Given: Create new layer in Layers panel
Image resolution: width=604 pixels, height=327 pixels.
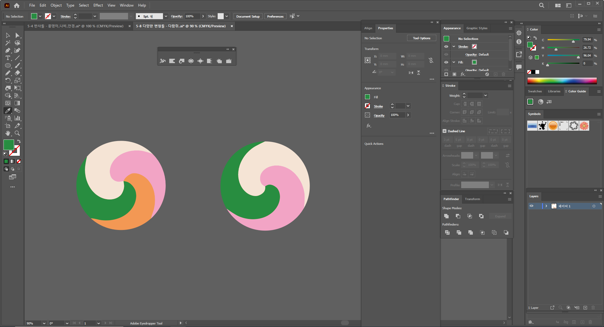Looking at the screenshot, I should point(585,308).
